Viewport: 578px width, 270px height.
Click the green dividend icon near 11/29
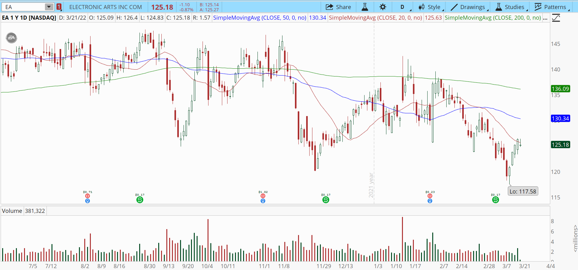coord(326,200)
